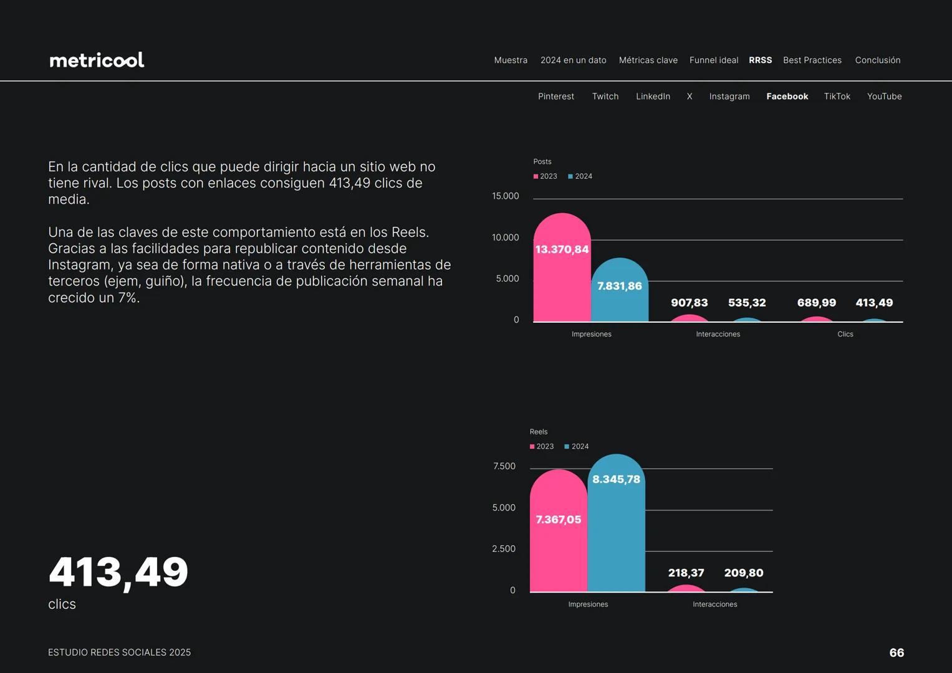
Task: Open the LinkedIn tab
Action: [x=653, y=97]
